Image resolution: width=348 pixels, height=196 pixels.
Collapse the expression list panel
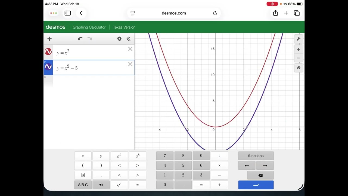(129, 39)
